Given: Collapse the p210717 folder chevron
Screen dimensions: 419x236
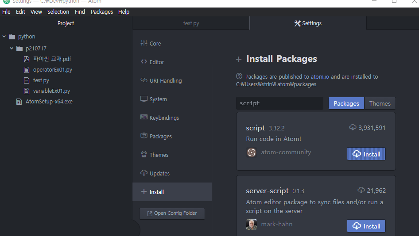Looking at the screenshot, I should click(12, 48).
